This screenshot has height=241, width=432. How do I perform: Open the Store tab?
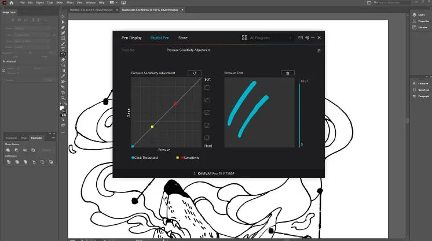click(182, 38)
